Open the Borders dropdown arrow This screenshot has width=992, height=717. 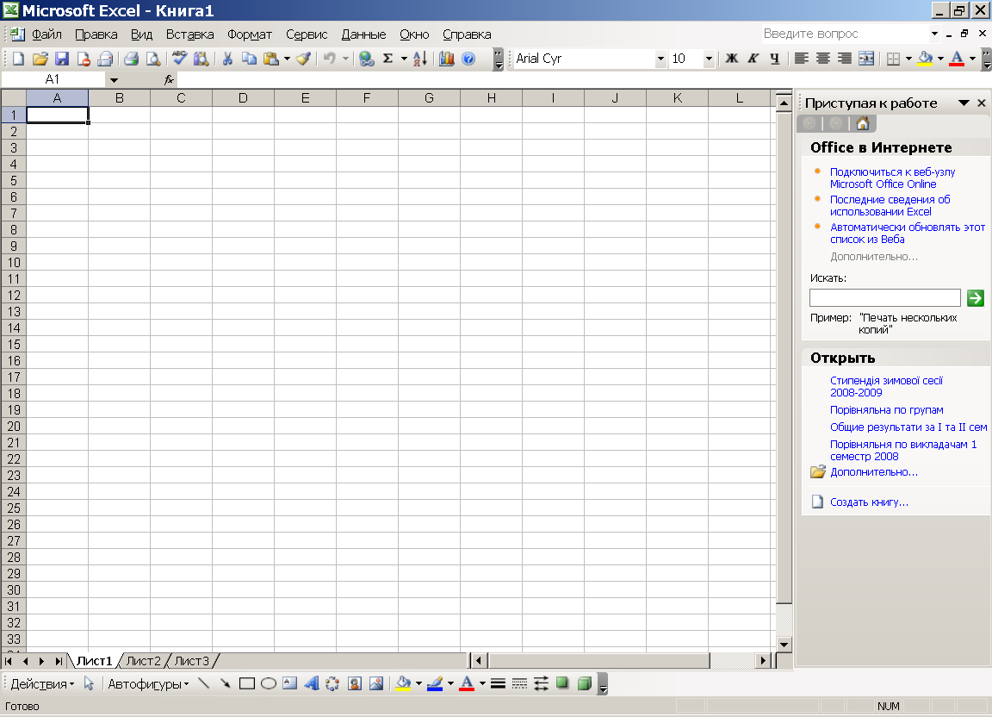pyautogui.click(x=908, y=59)
